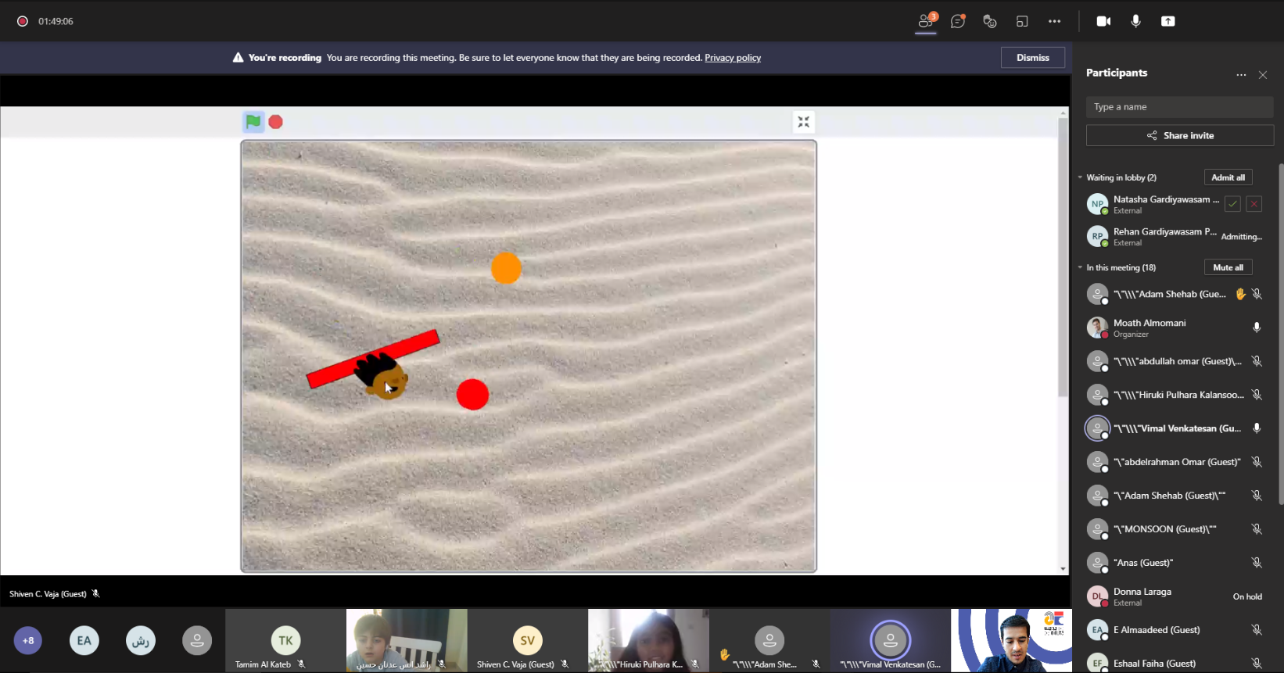1284x673 pixels.
Task: Click the participants panel scrollbar
Action: (1280, 335)
